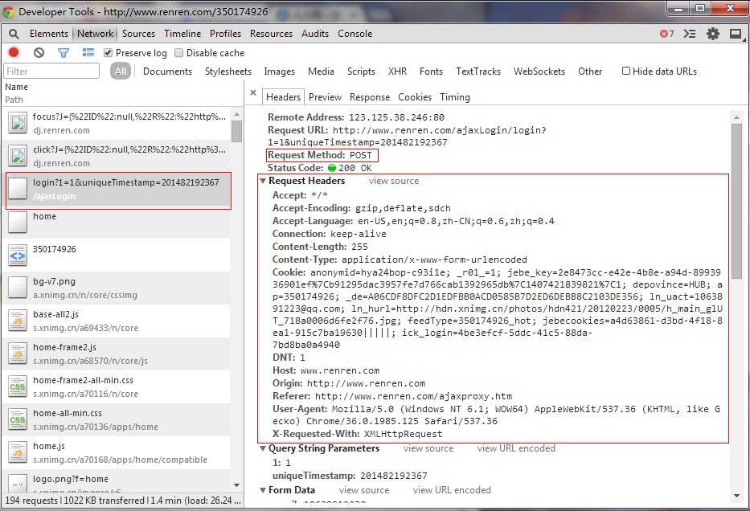This screenshot has height=511, width=750.
Task: Show the console drawer icon
Action: tap(690, 34)
